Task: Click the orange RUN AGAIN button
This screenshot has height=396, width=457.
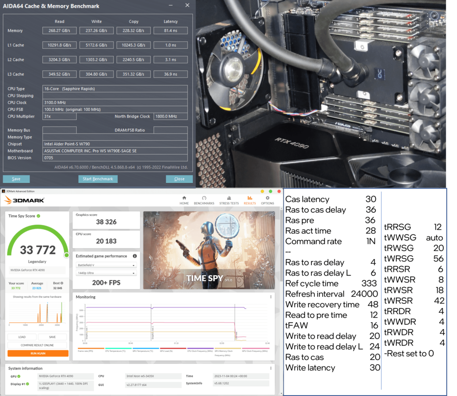Action: tap(38, 354)
